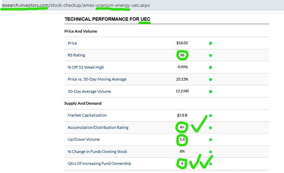
Task: Click green dot next to % Off 52 Week High
Action: click(x=211, y=68)
